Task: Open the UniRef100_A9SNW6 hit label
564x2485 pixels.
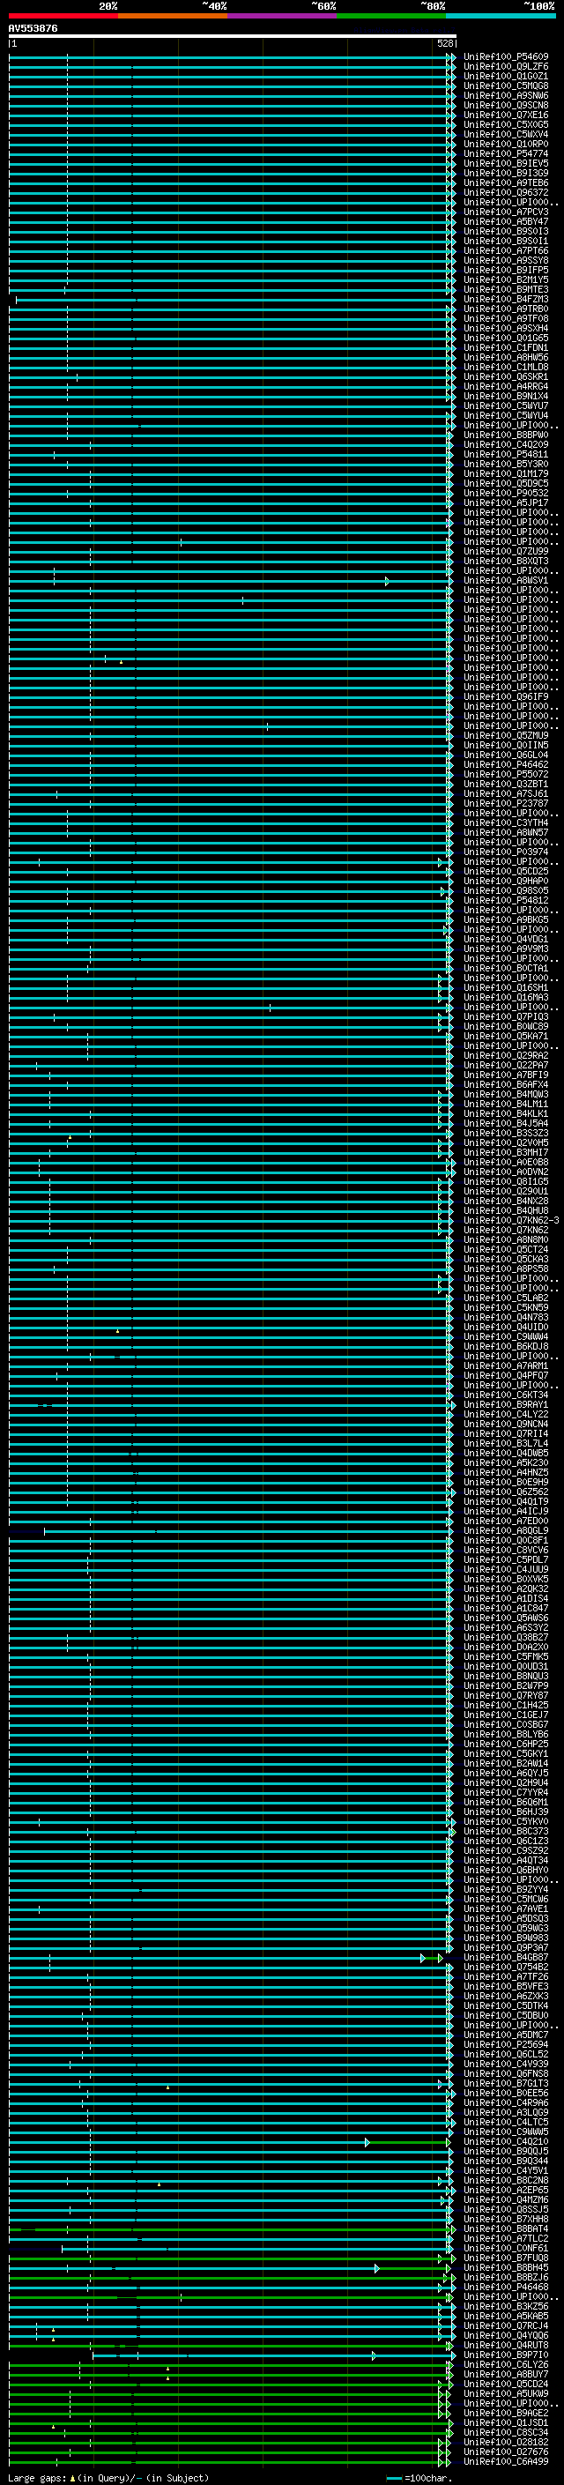Action: click(506, 95)
